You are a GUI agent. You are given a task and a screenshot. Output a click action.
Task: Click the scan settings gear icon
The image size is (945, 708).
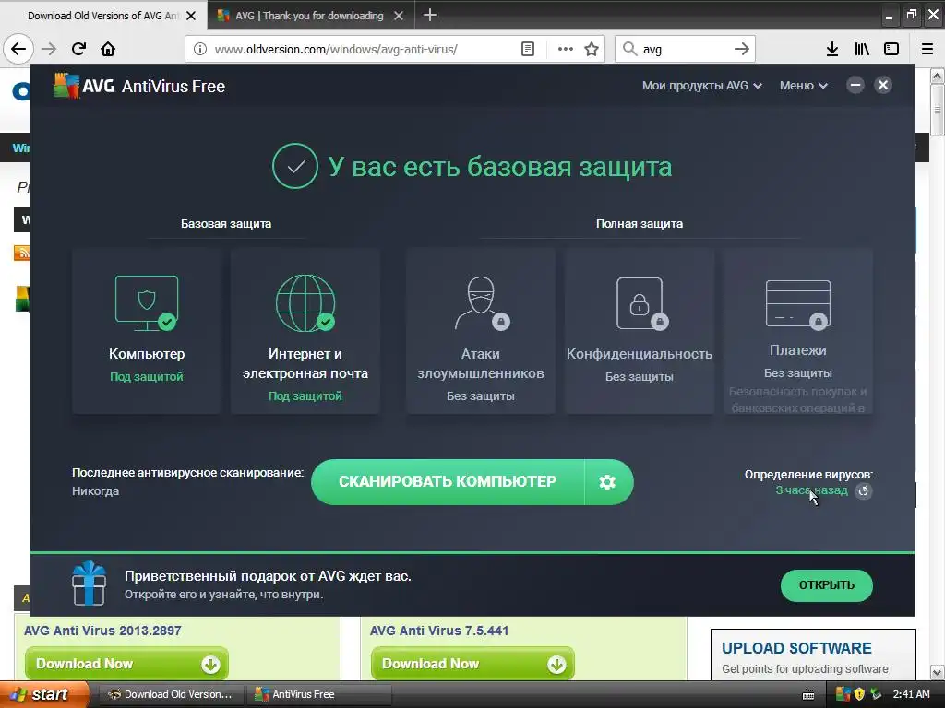tap(607, 481)
